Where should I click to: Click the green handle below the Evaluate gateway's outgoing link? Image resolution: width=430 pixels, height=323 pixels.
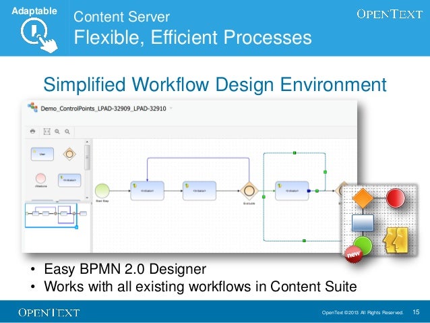264,197
